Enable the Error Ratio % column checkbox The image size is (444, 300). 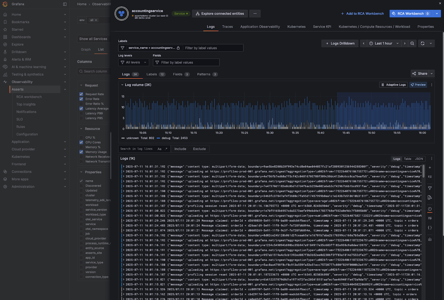[x=81, y=104]
